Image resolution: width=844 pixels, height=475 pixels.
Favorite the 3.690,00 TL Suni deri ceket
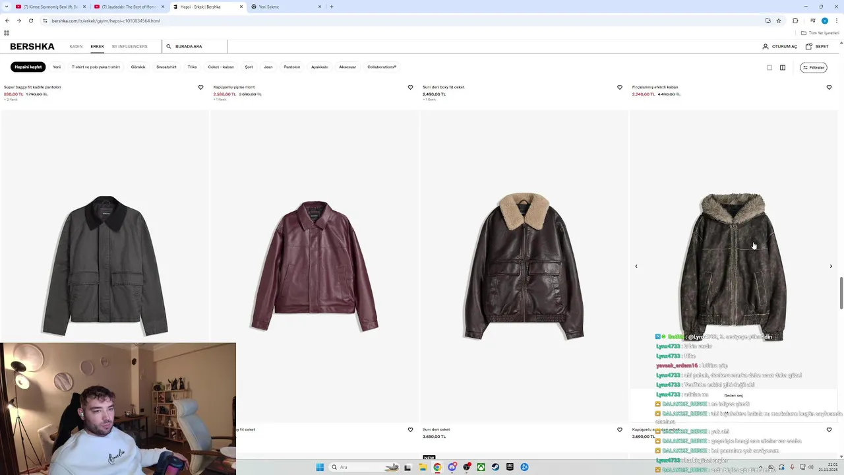[x=620, y=429]
